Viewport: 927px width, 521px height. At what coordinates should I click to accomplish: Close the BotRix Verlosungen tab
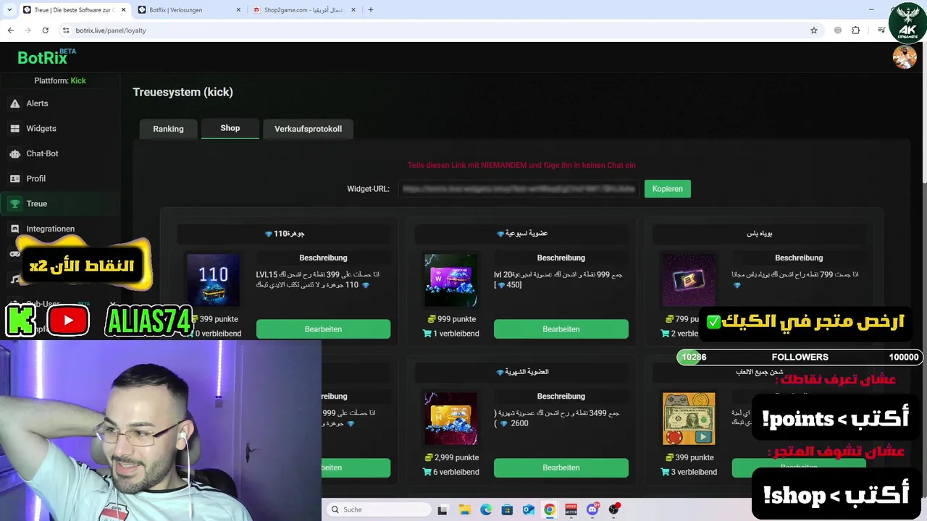point(239,10)
